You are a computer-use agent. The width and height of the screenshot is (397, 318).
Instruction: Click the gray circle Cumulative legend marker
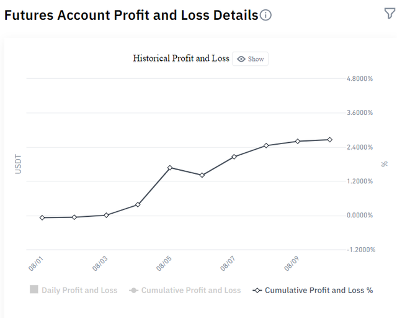pyautogui.click(x=134, y=290)
